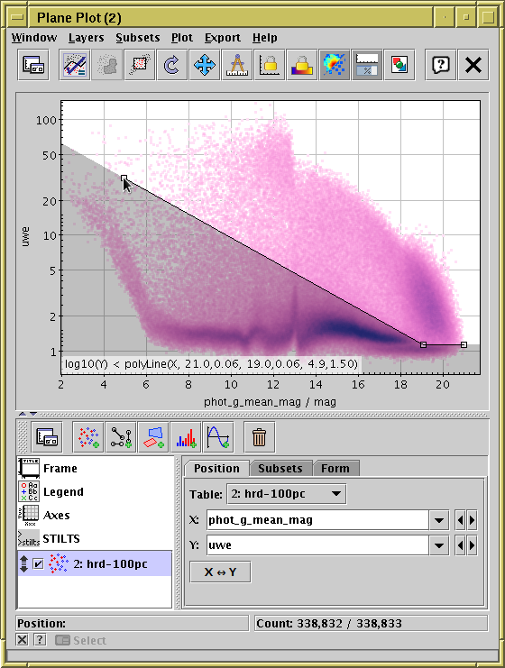Switch to the Subsets tab
Image resolution: width=505 pixels, height=668 pixels.
pos(280,468)
